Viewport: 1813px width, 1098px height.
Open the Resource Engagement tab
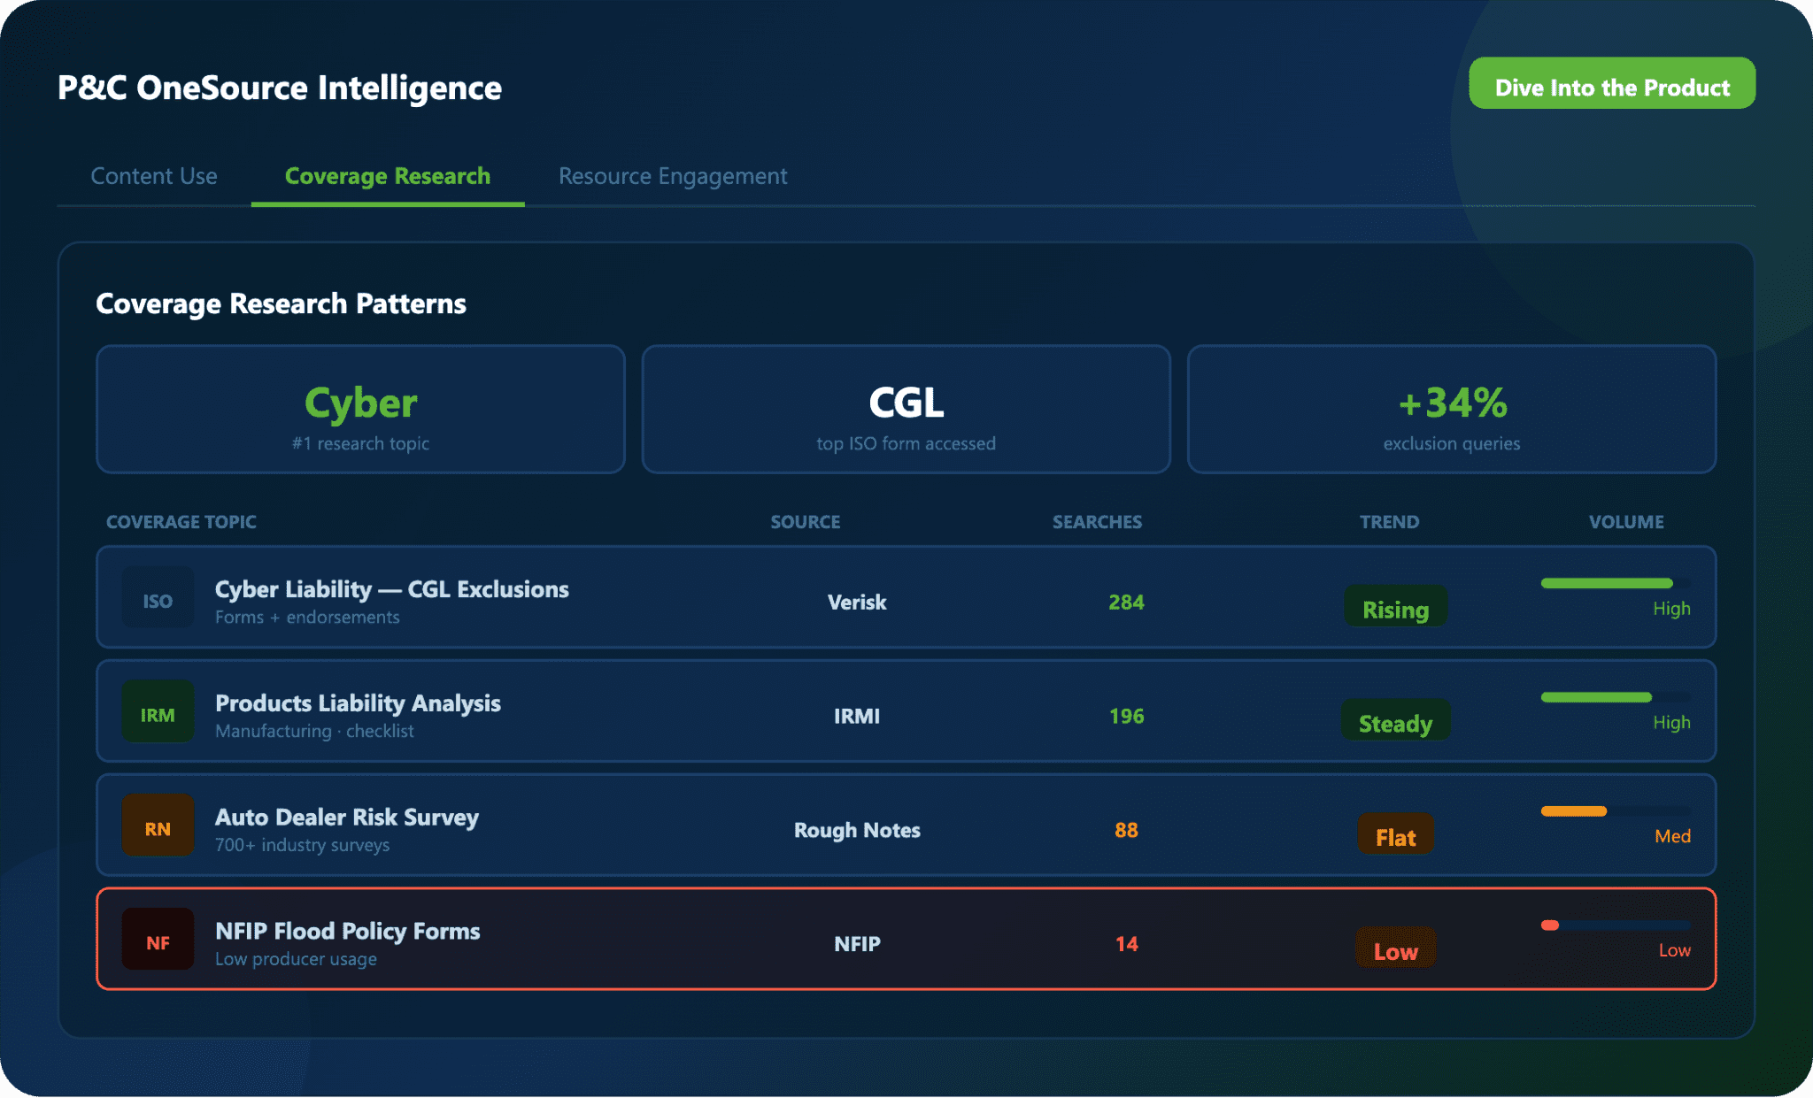672,176
